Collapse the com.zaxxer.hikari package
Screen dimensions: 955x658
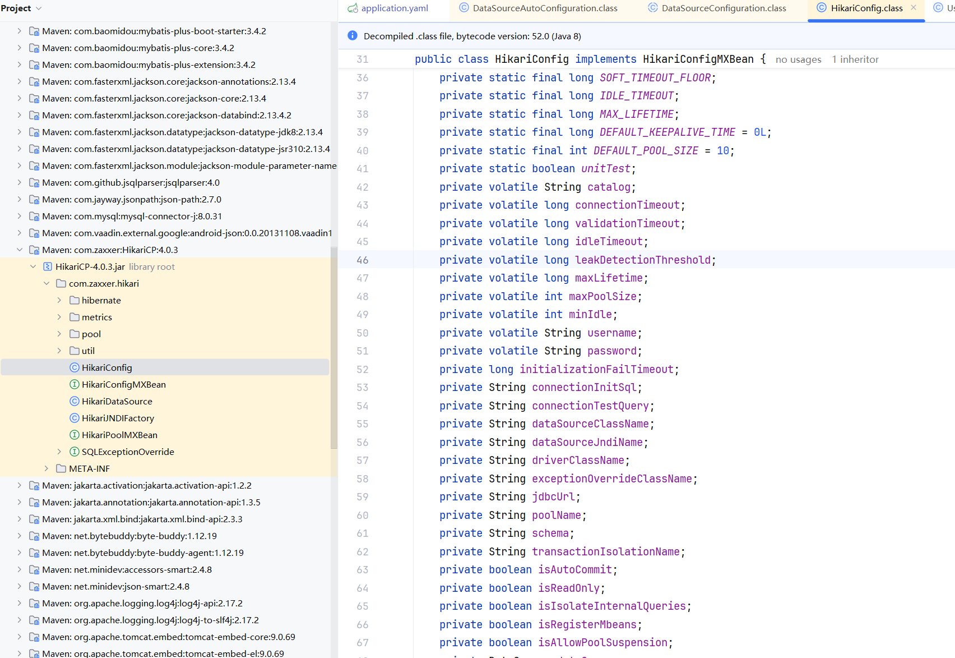click(47, 283)
